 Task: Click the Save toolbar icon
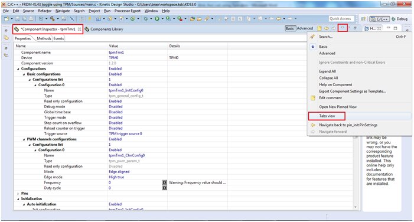(18, 19)
